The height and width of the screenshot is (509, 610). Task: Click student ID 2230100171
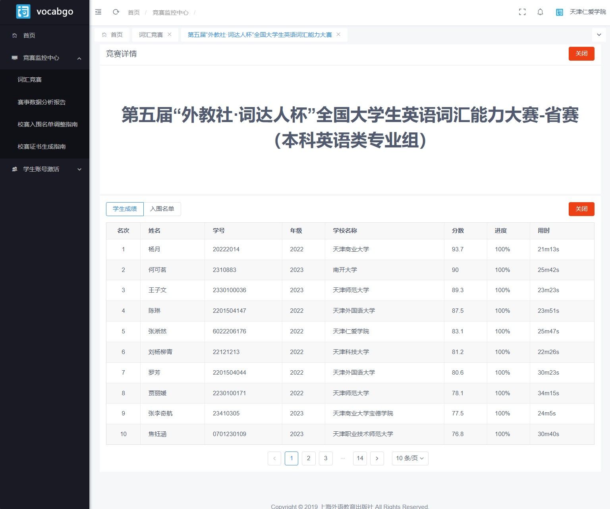230,393
